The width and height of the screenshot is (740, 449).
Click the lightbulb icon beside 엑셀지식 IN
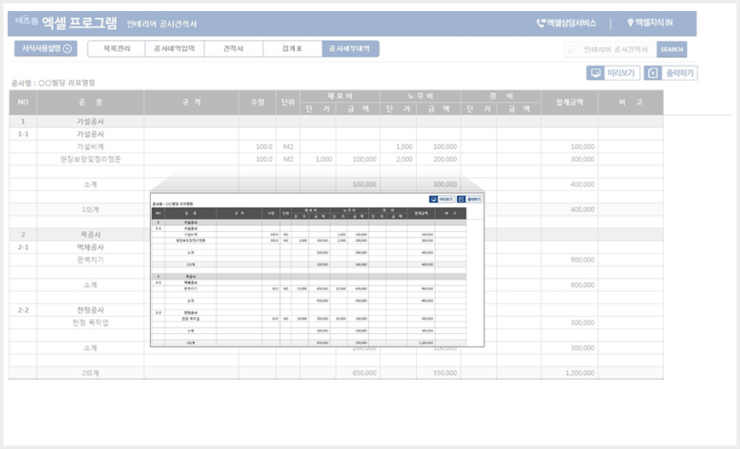[x=629, y=23]
